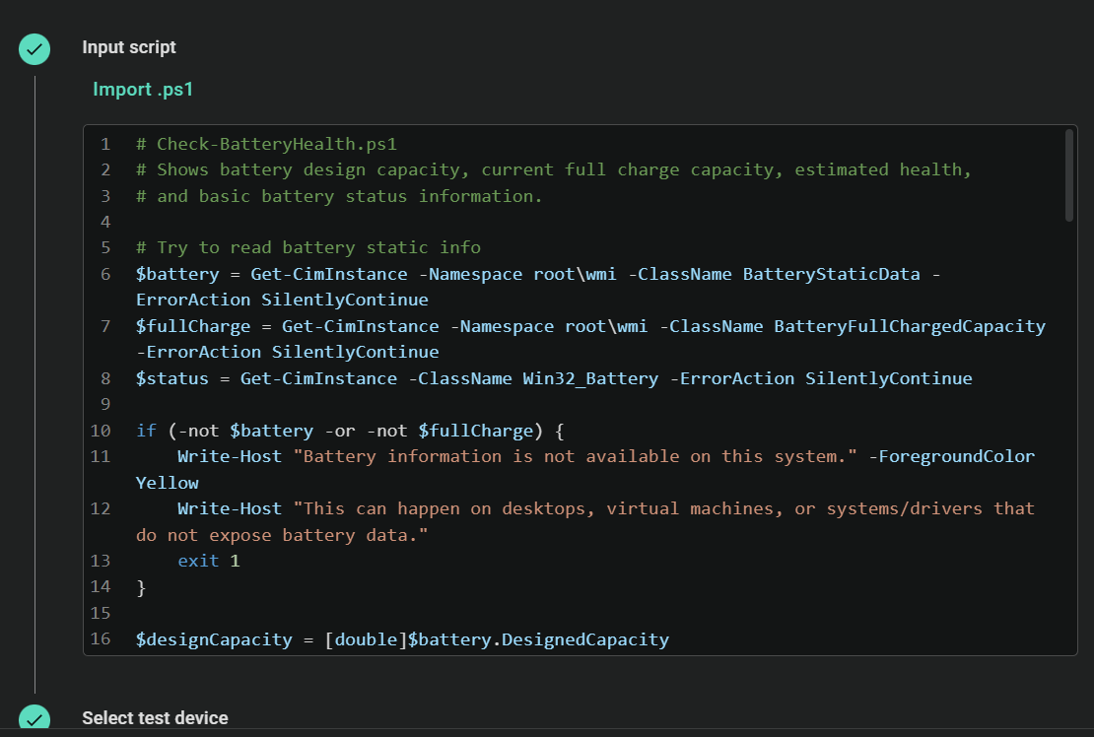Click line number 15 in the gutter
The height and width of the screenshot is (737, 1094).
pyautogui.click(x=101, y=614)
